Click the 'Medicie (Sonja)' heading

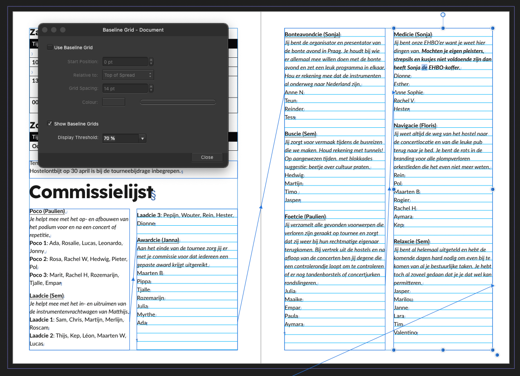(412, 34)
